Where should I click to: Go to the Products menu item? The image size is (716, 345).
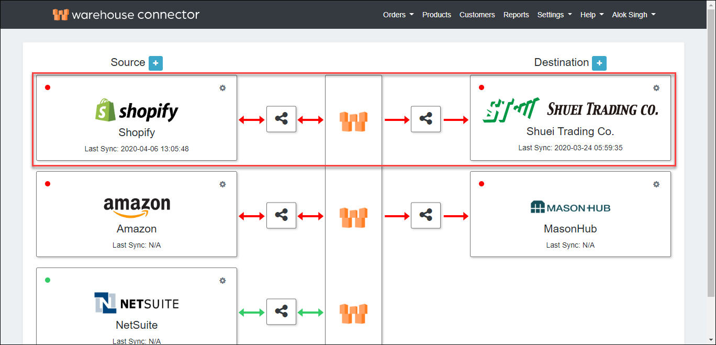(437, 15)
